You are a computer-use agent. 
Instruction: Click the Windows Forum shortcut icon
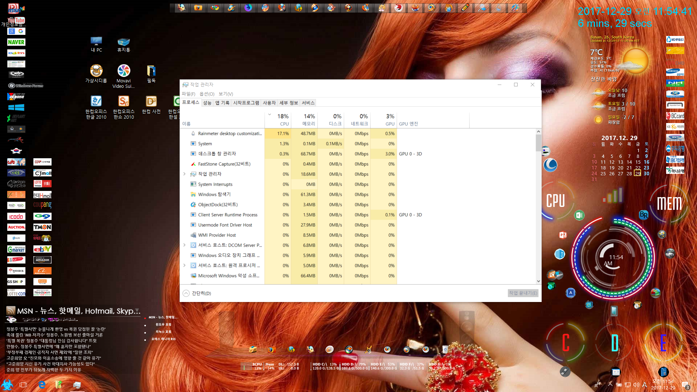click(x=25, y=86)
